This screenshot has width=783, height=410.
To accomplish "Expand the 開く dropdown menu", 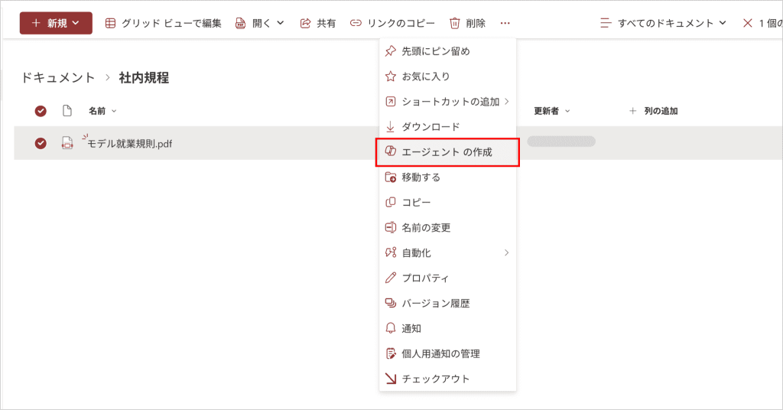I will click(260, 23).
